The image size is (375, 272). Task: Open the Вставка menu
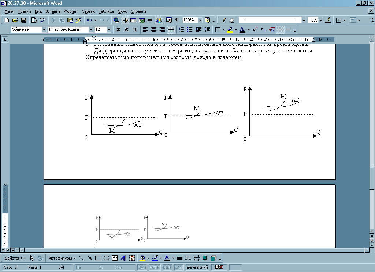click(x=53, y=11)
